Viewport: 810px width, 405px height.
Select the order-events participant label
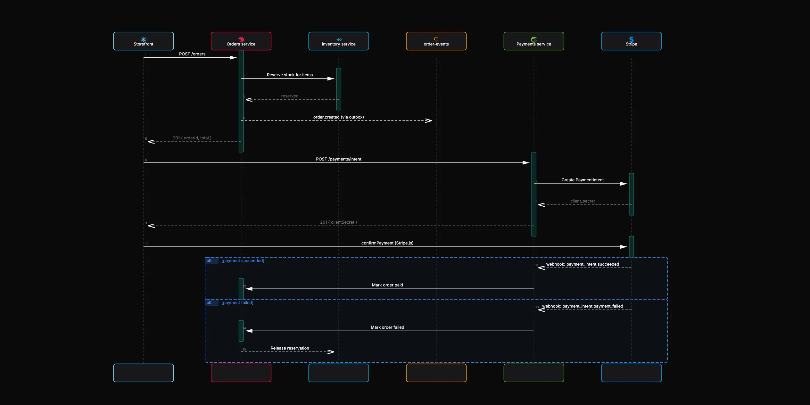(x=436, y=44)
